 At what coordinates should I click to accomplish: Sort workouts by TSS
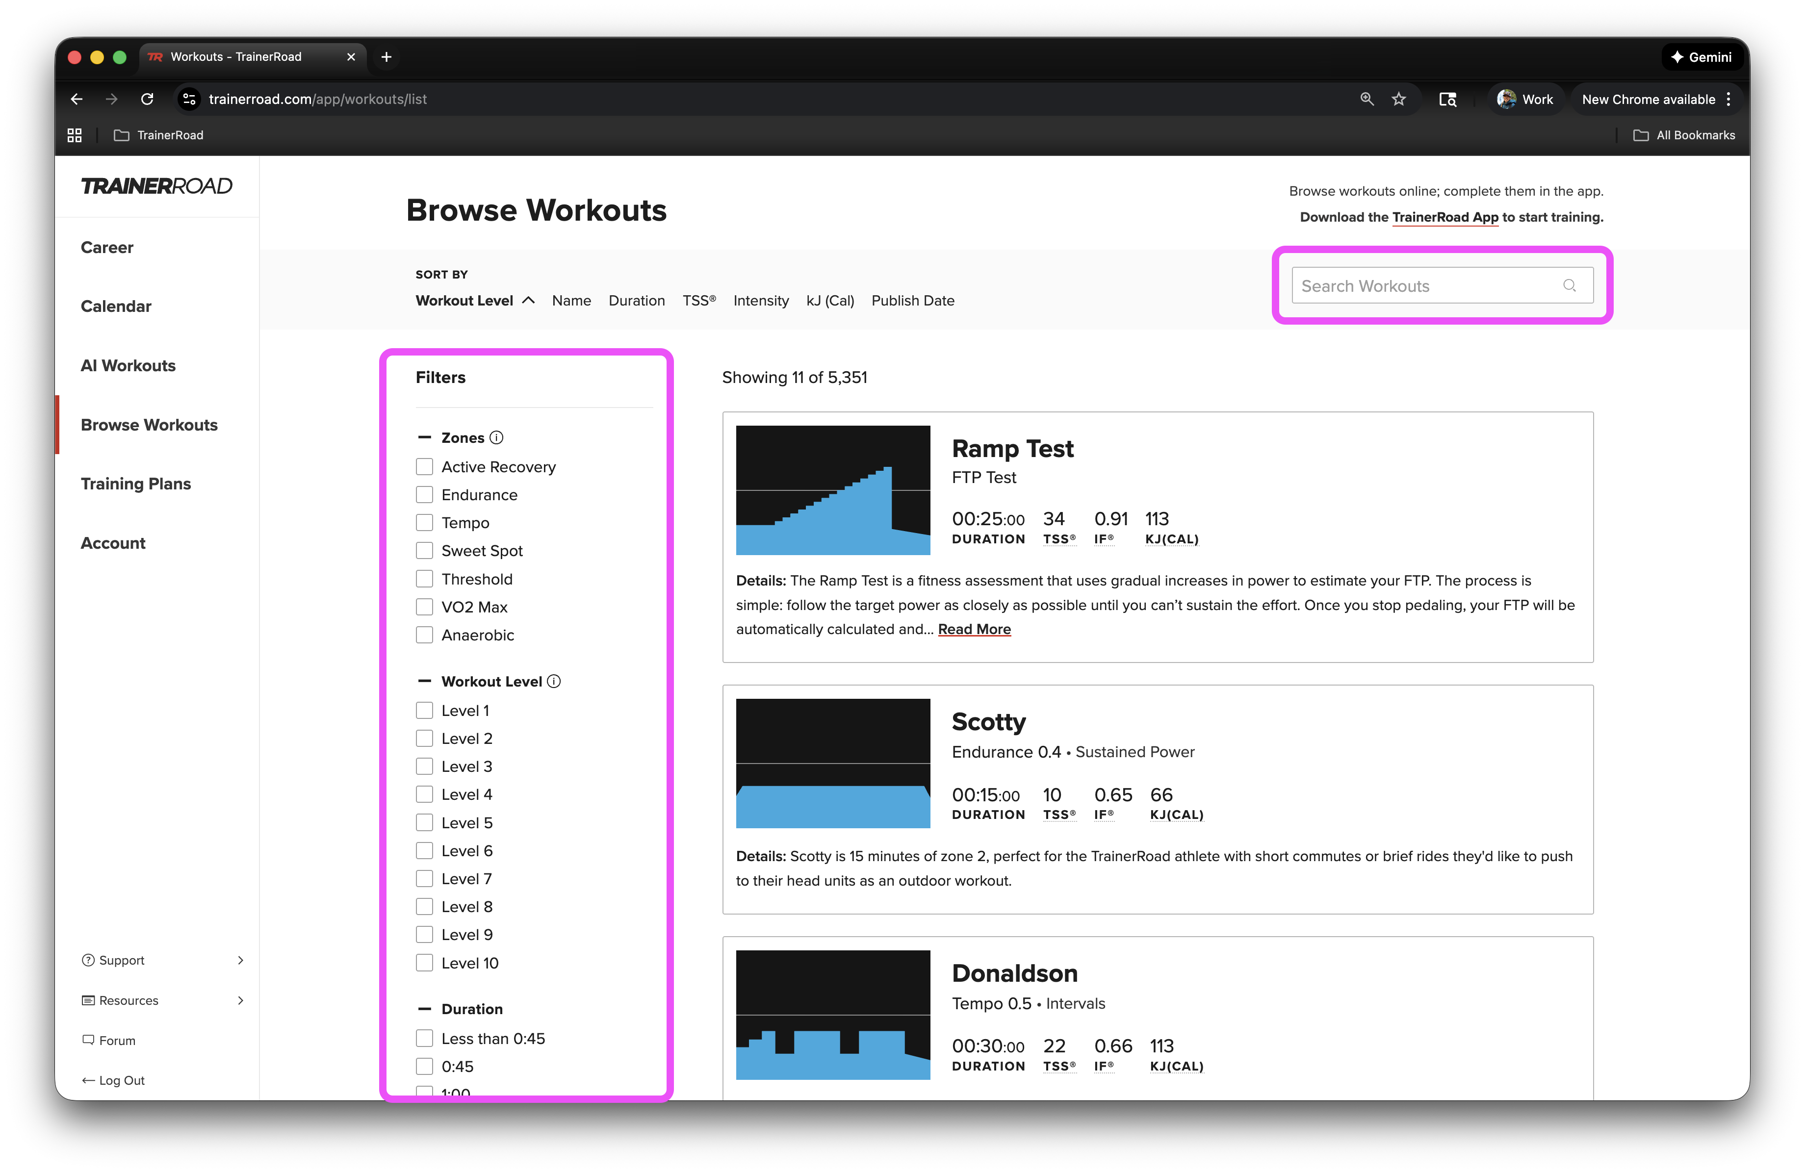coord(699,300)
